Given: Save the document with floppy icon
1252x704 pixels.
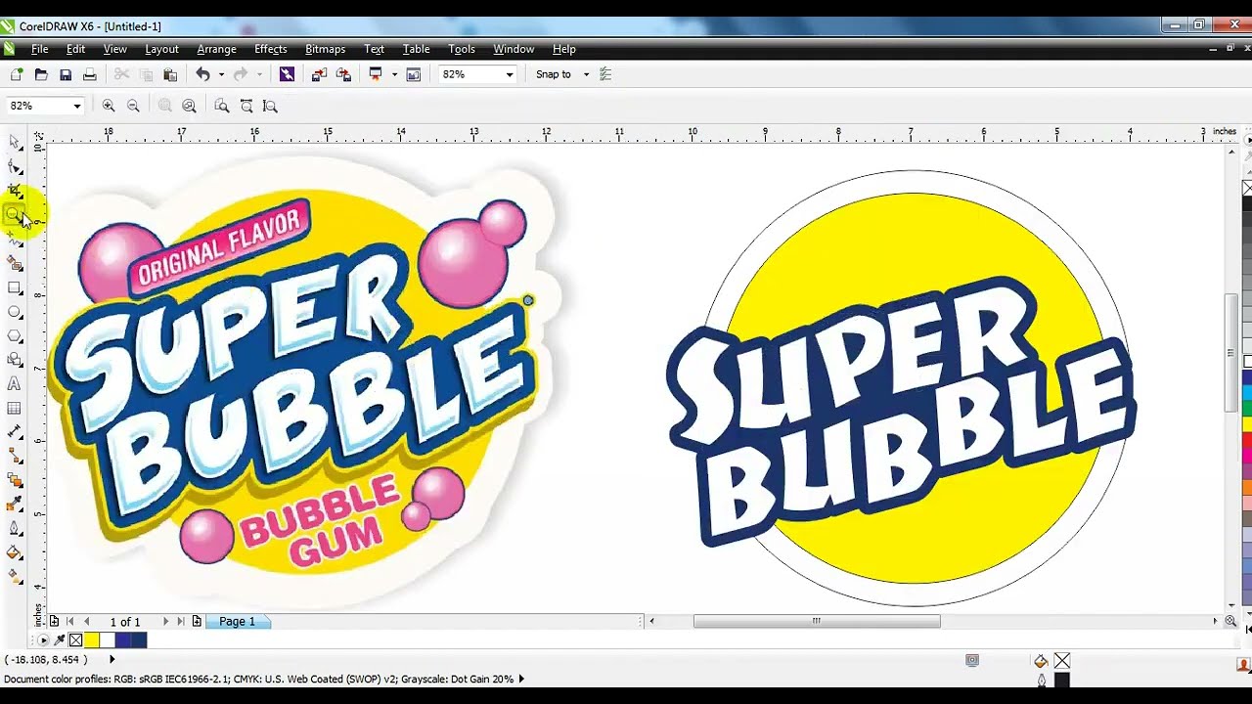Looking at the screenshot, I should pos(66,74).
